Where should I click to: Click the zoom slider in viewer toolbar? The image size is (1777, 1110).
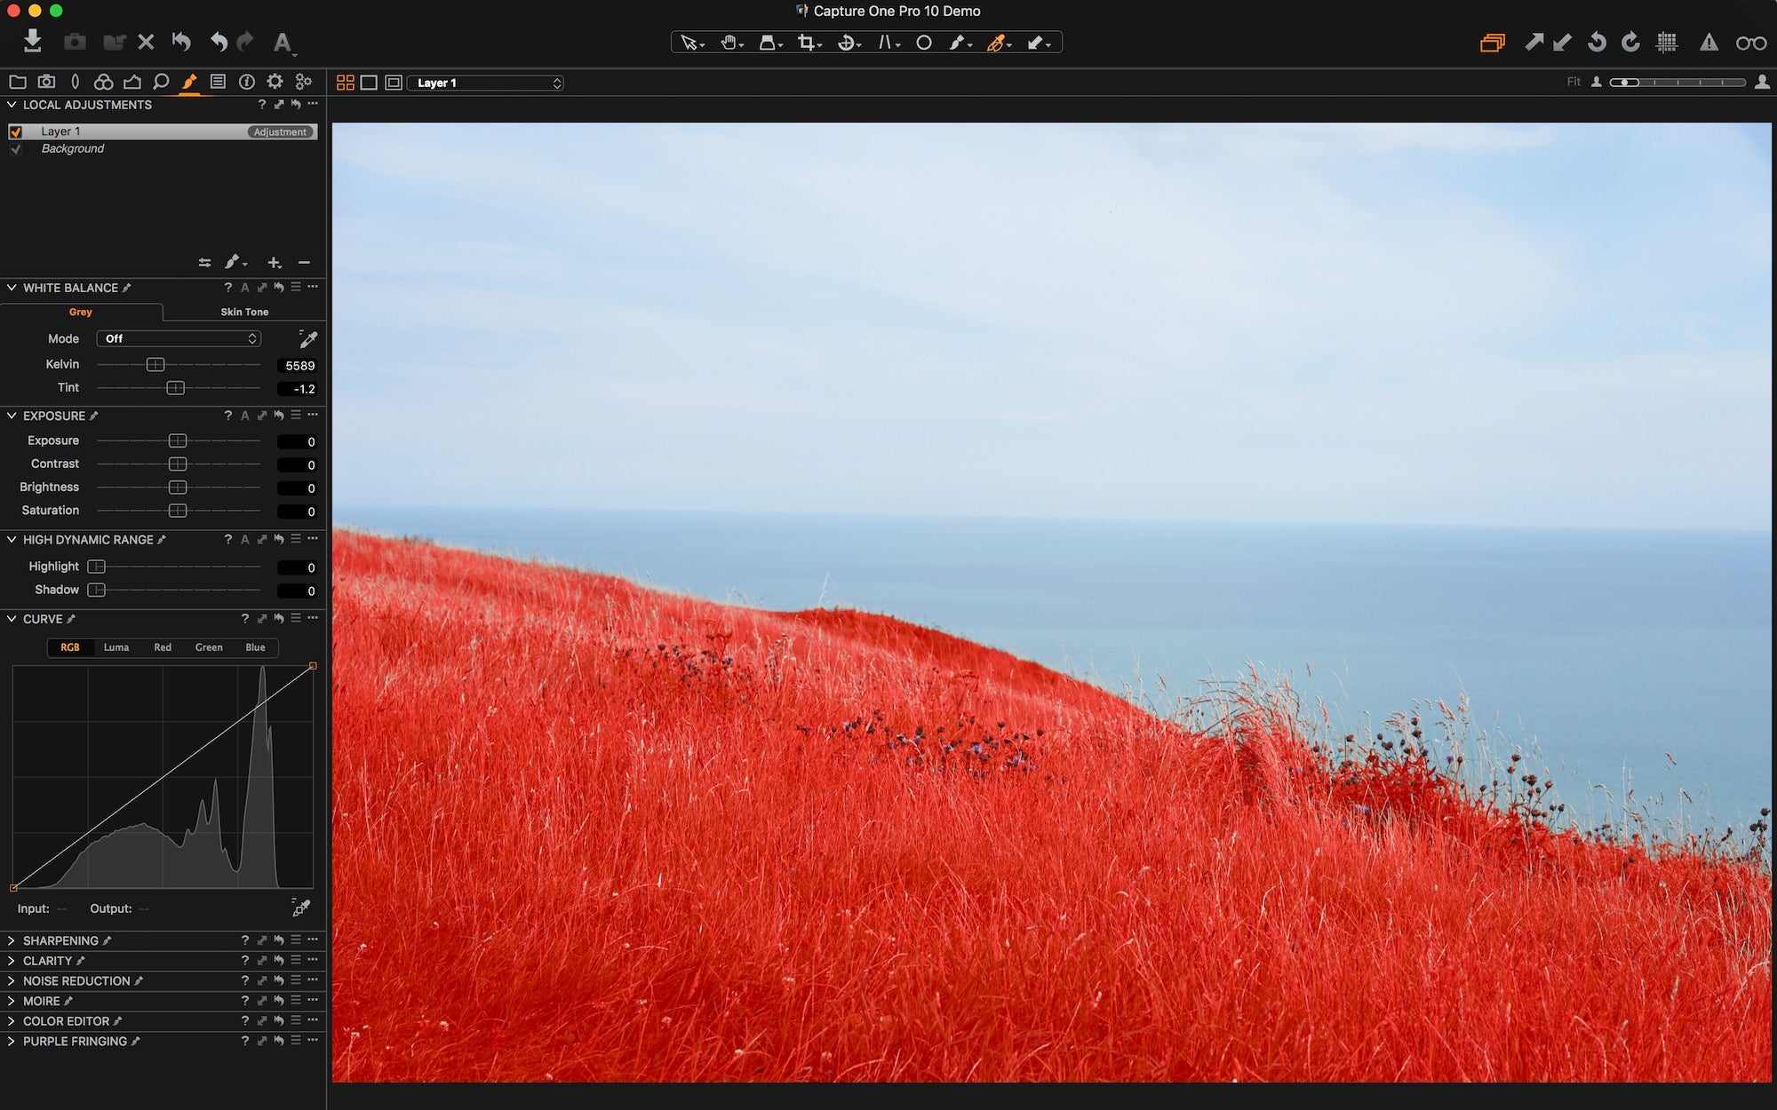tap(1677, 83)
